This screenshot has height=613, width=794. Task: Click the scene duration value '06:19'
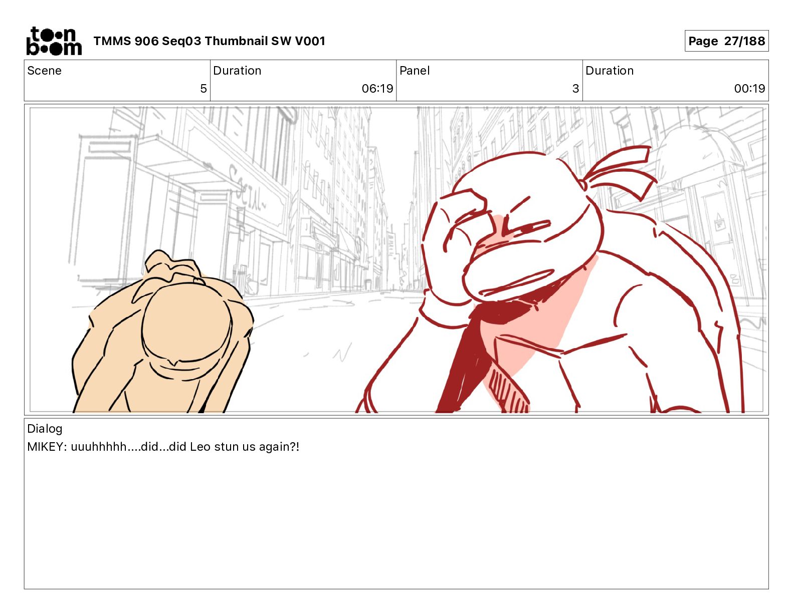377,89
